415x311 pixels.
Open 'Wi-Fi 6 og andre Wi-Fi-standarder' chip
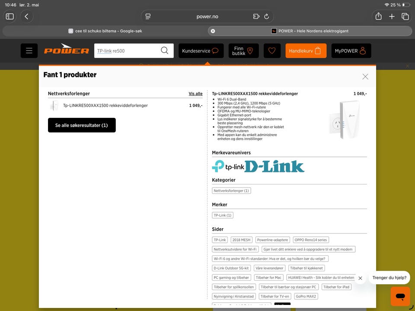(270, 259)
